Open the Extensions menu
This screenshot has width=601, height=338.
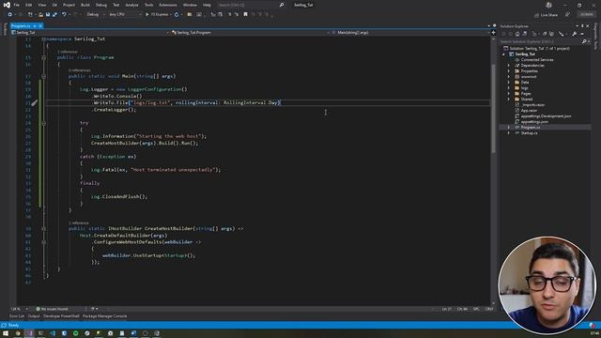[168, 5]
